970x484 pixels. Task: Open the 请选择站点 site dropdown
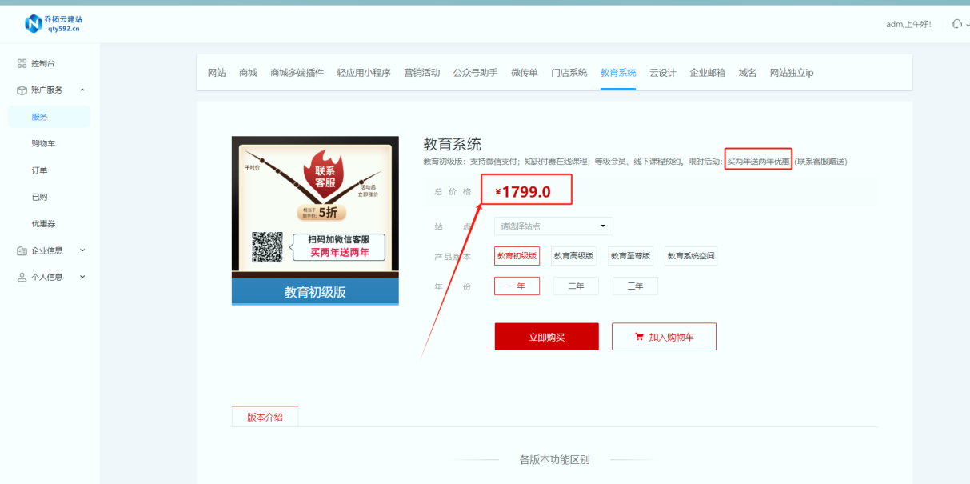(x=553, y=226)
